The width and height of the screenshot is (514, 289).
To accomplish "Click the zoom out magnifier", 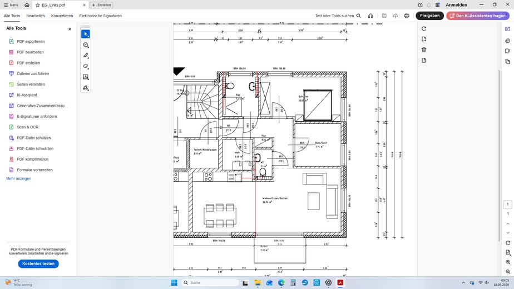I will (508, 272).
